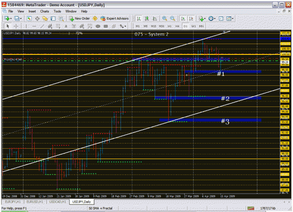Open the Window menu
Image resolution: width=293 pixels, height=212 pixels.
pyautogui.click(x=71, y=11)
